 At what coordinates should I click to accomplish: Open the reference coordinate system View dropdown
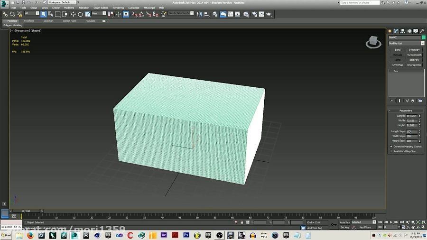coord(99,13)
